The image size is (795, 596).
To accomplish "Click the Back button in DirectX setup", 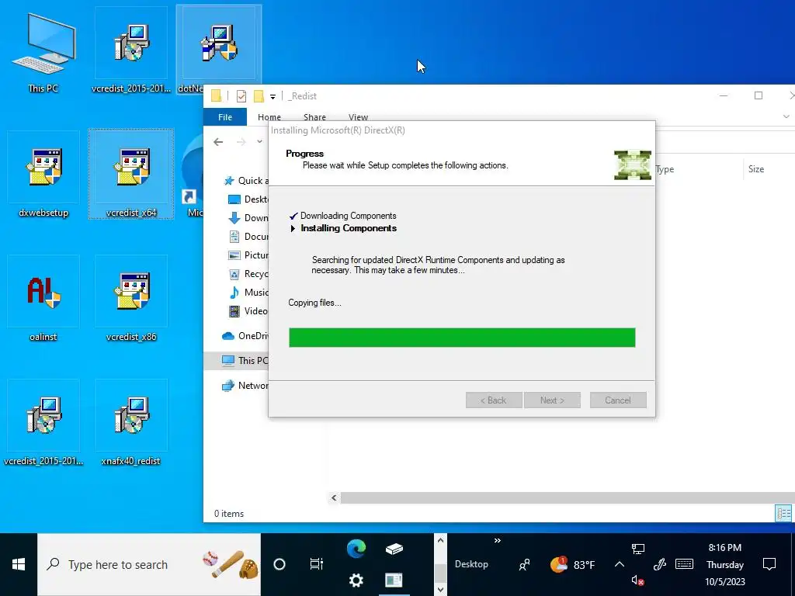I will (494, 400).
